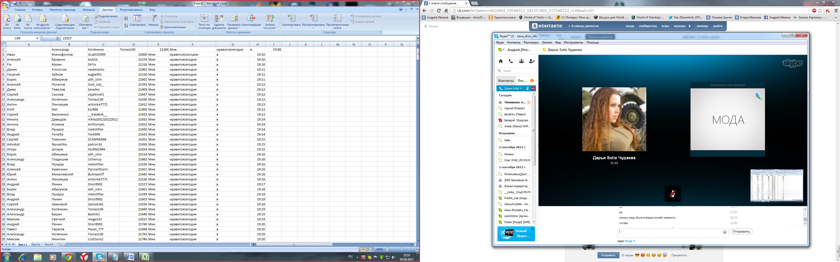Open 'Существующие подключения' in Excel ribbon
840x262 pixels.
(65, 21)
